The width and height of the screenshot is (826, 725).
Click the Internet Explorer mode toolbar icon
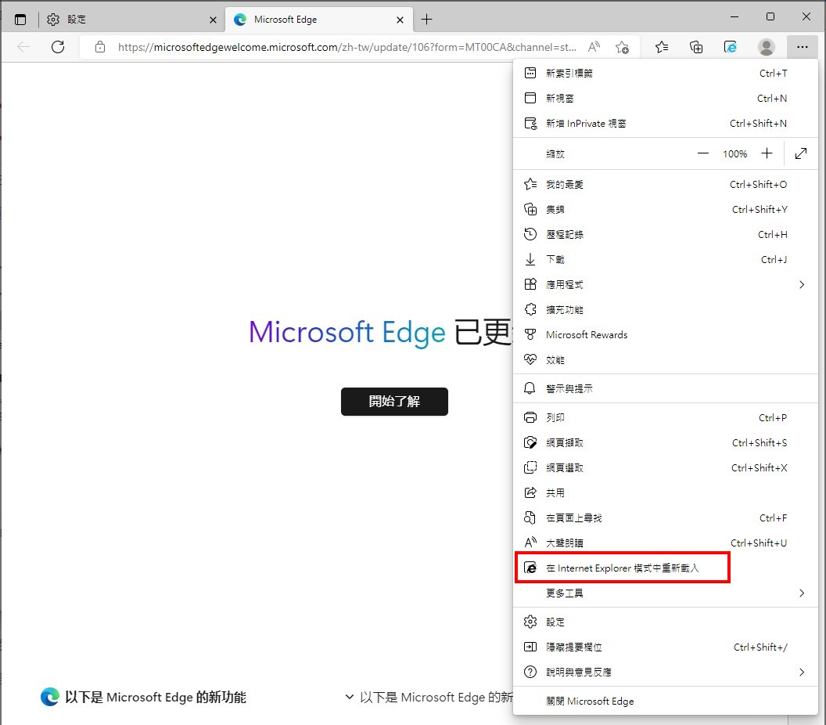pos(730,47)
